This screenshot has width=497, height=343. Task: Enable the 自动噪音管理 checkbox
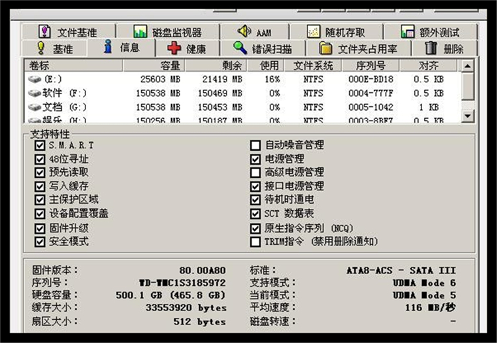[255, 145]
